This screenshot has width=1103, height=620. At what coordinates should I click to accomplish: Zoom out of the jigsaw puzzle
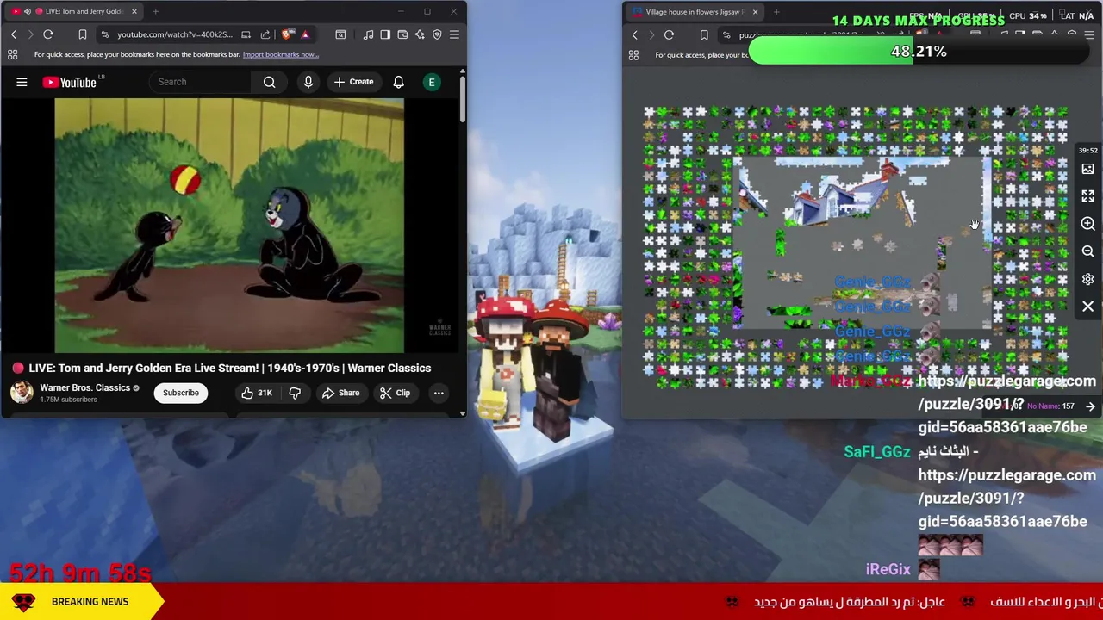pos(1088,251)
